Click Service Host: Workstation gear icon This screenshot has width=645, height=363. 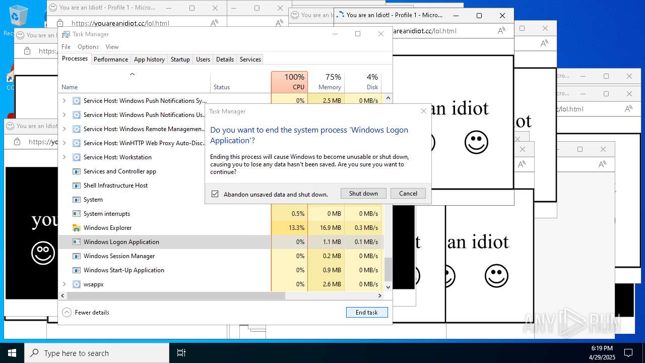77,157
